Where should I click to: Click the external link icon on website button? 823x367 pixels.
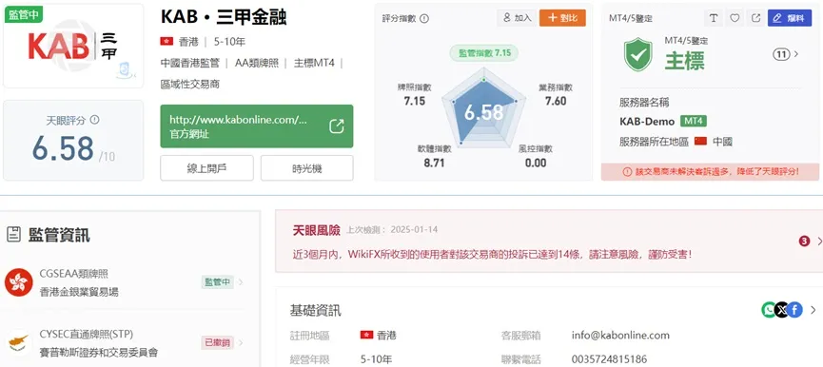click(x=337, y=126)
